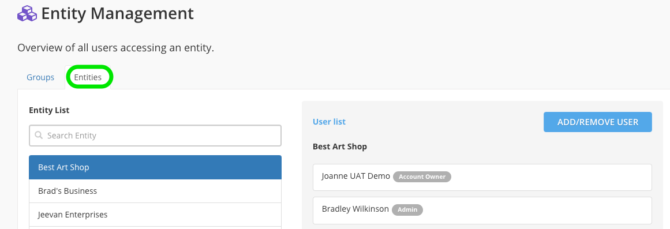Click the Account Owner badge
Screen dimensions: 670x229
(422, 177)
